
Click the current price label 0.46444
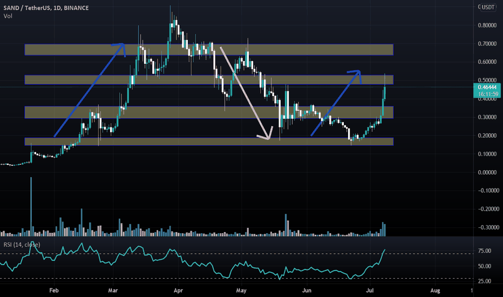click(487, 87)
